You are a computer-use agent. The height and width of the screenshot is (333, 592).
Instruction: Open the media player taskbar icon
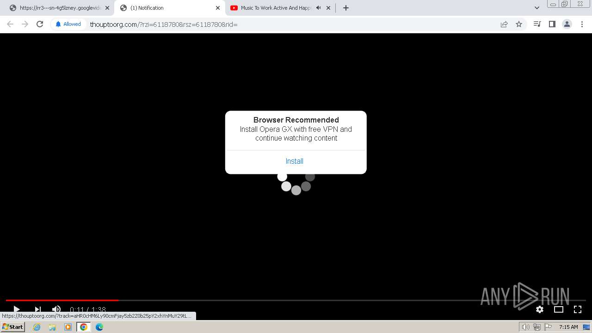[68, 327]
